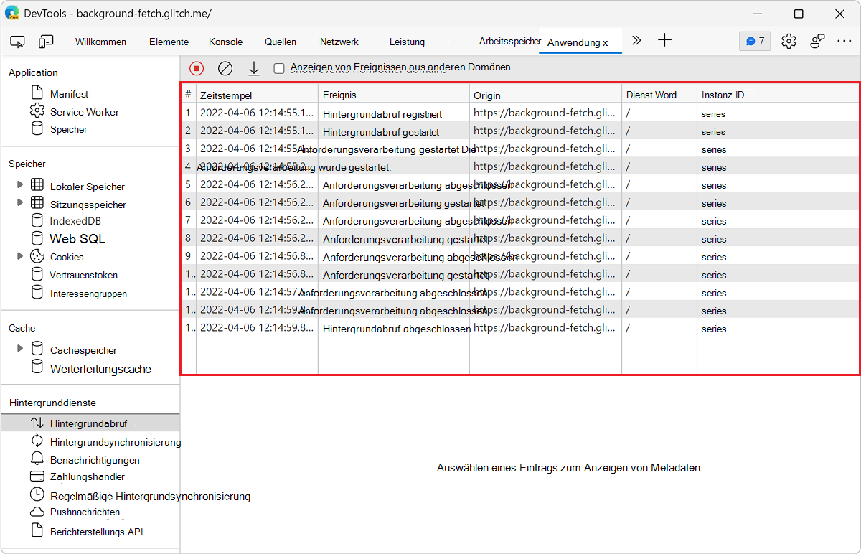Select the Hintergrundabruf abgeschlossen event row
This screenshot has width=861, height=554.
point(396,329)
